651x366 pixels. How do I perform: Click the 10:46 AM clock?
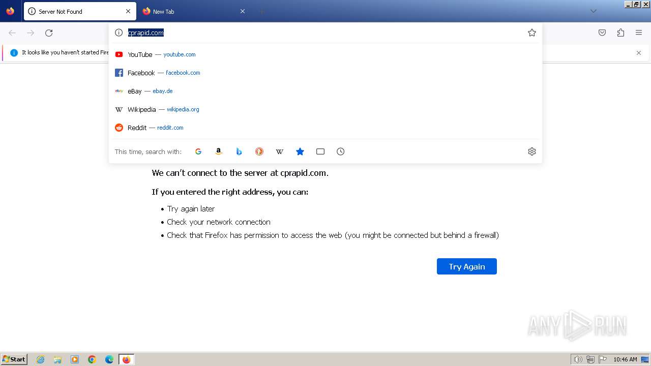(x=625, y=359)
